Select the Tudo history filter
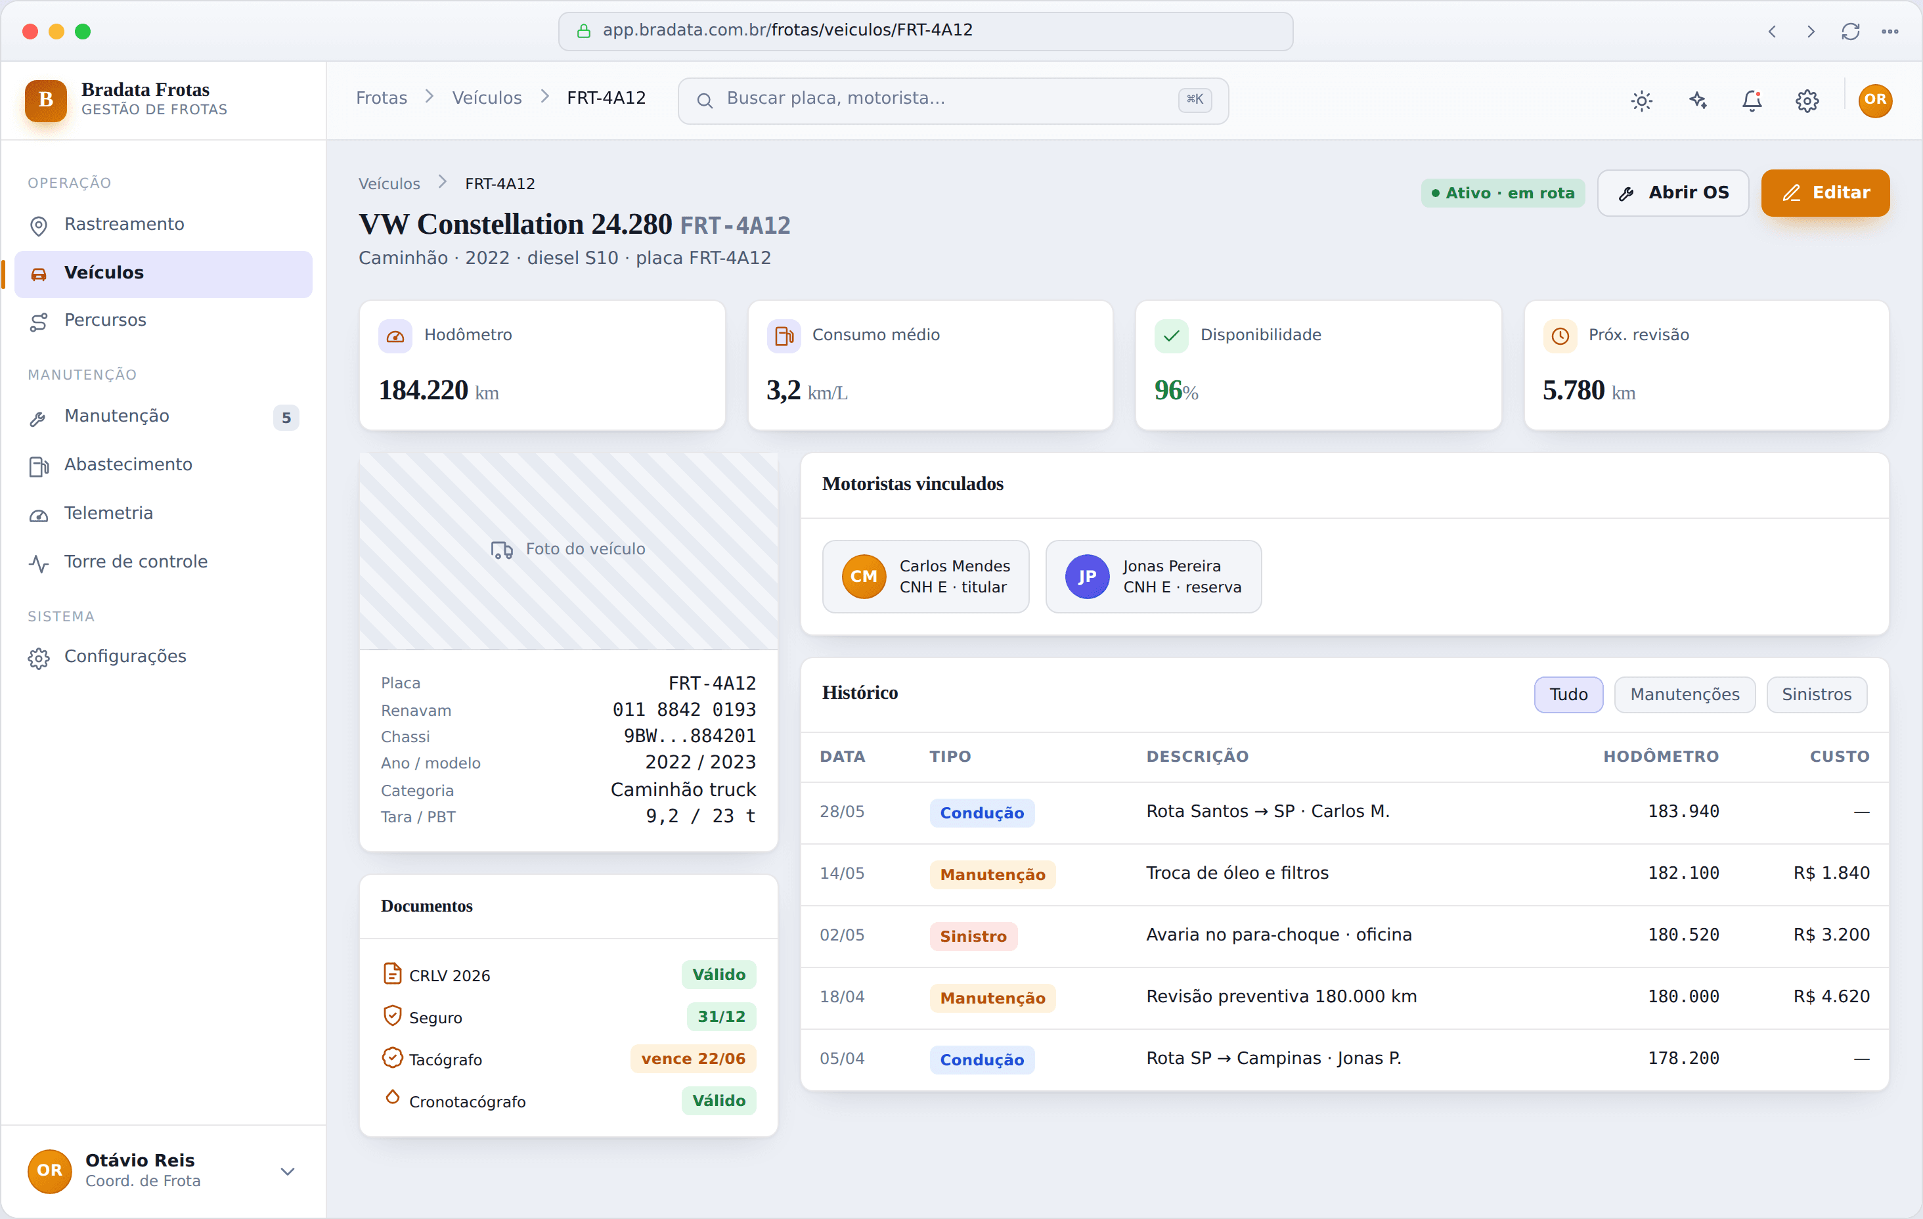This screenshot has height=1219, width=1923. [1568, 694]
